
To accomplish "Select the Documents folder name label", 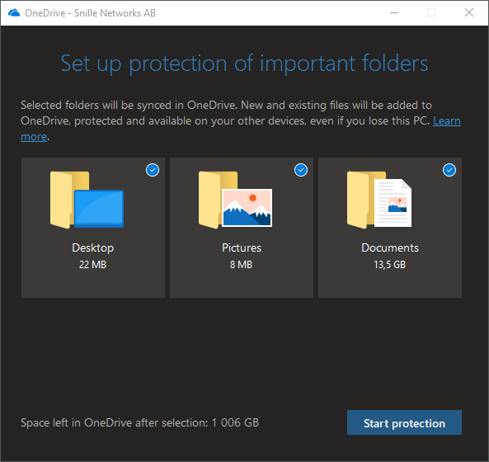I will coord(390,247).
